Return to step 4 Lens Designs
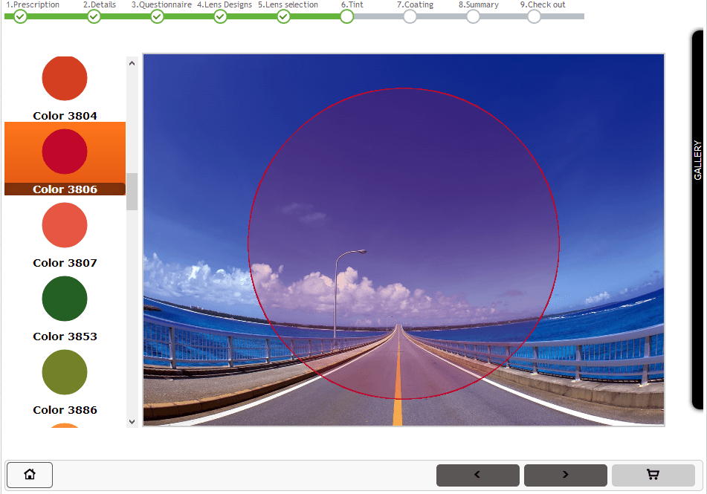The height and width of the screenshot is (494, 707). [x=220, y=16]
